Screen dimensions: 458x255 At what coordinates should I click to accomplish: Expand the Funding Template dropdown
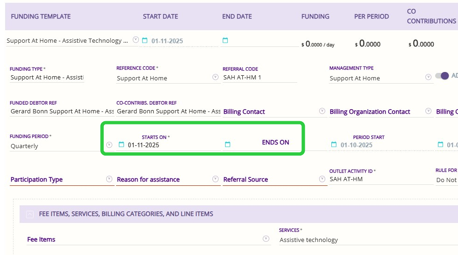pos(136,40)
